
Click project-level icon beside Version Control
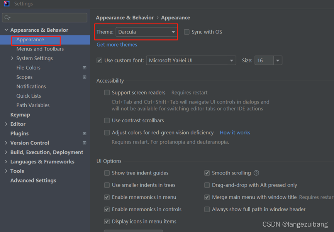tap(85, 143)
